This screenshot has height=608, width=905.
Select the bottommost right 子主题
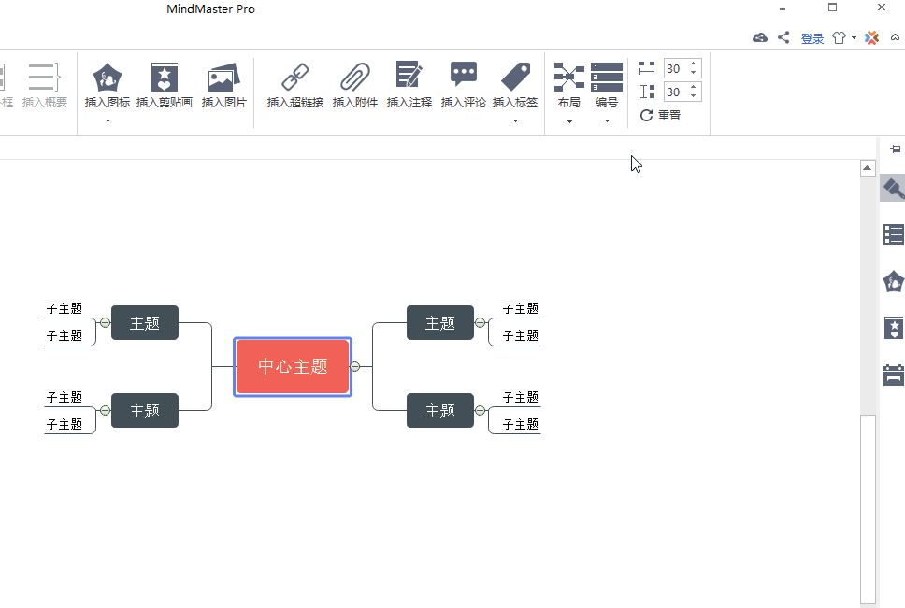pos(521,425)
